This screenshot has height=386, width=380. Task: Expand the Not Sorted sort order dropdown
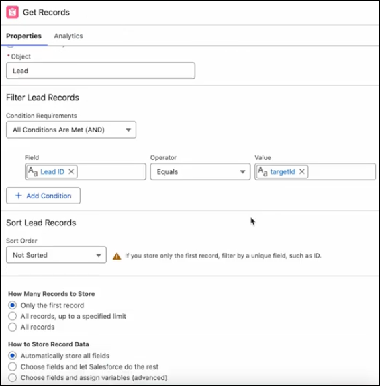56,255
